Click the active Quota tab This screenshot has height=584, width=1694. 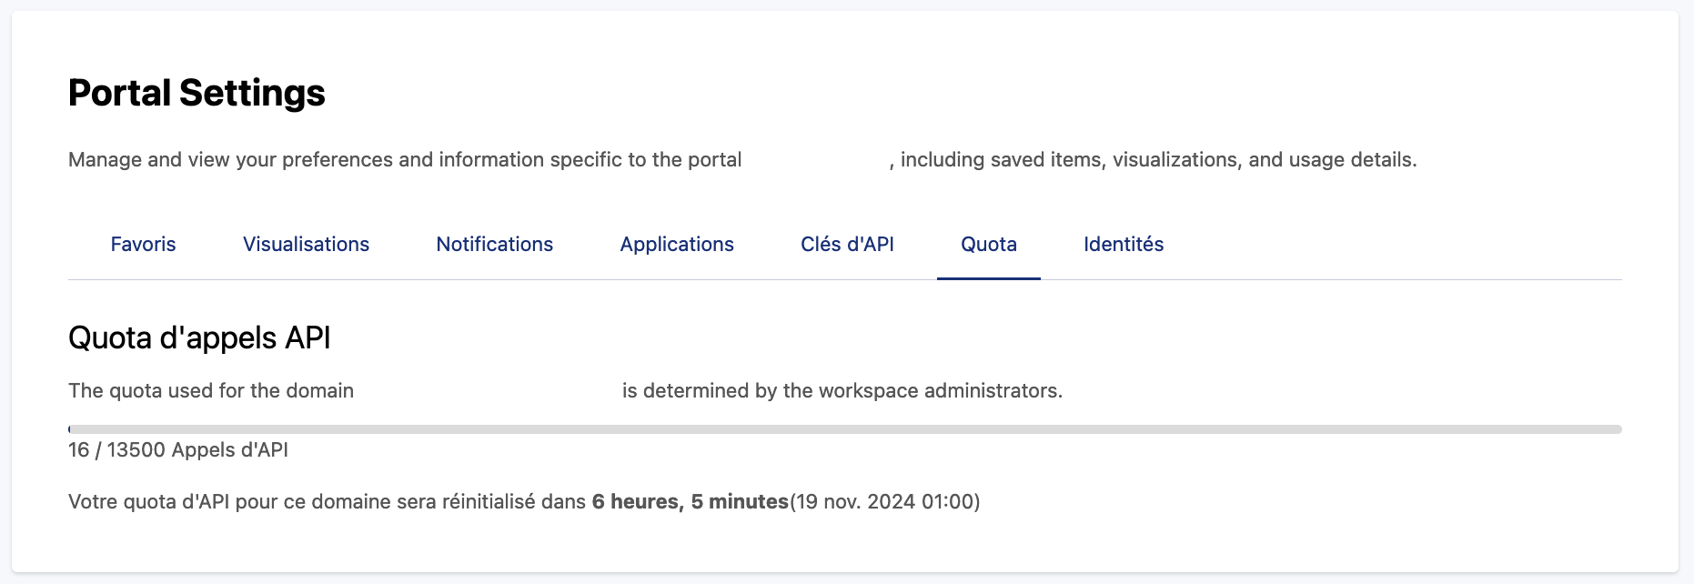tap(988, 244)
